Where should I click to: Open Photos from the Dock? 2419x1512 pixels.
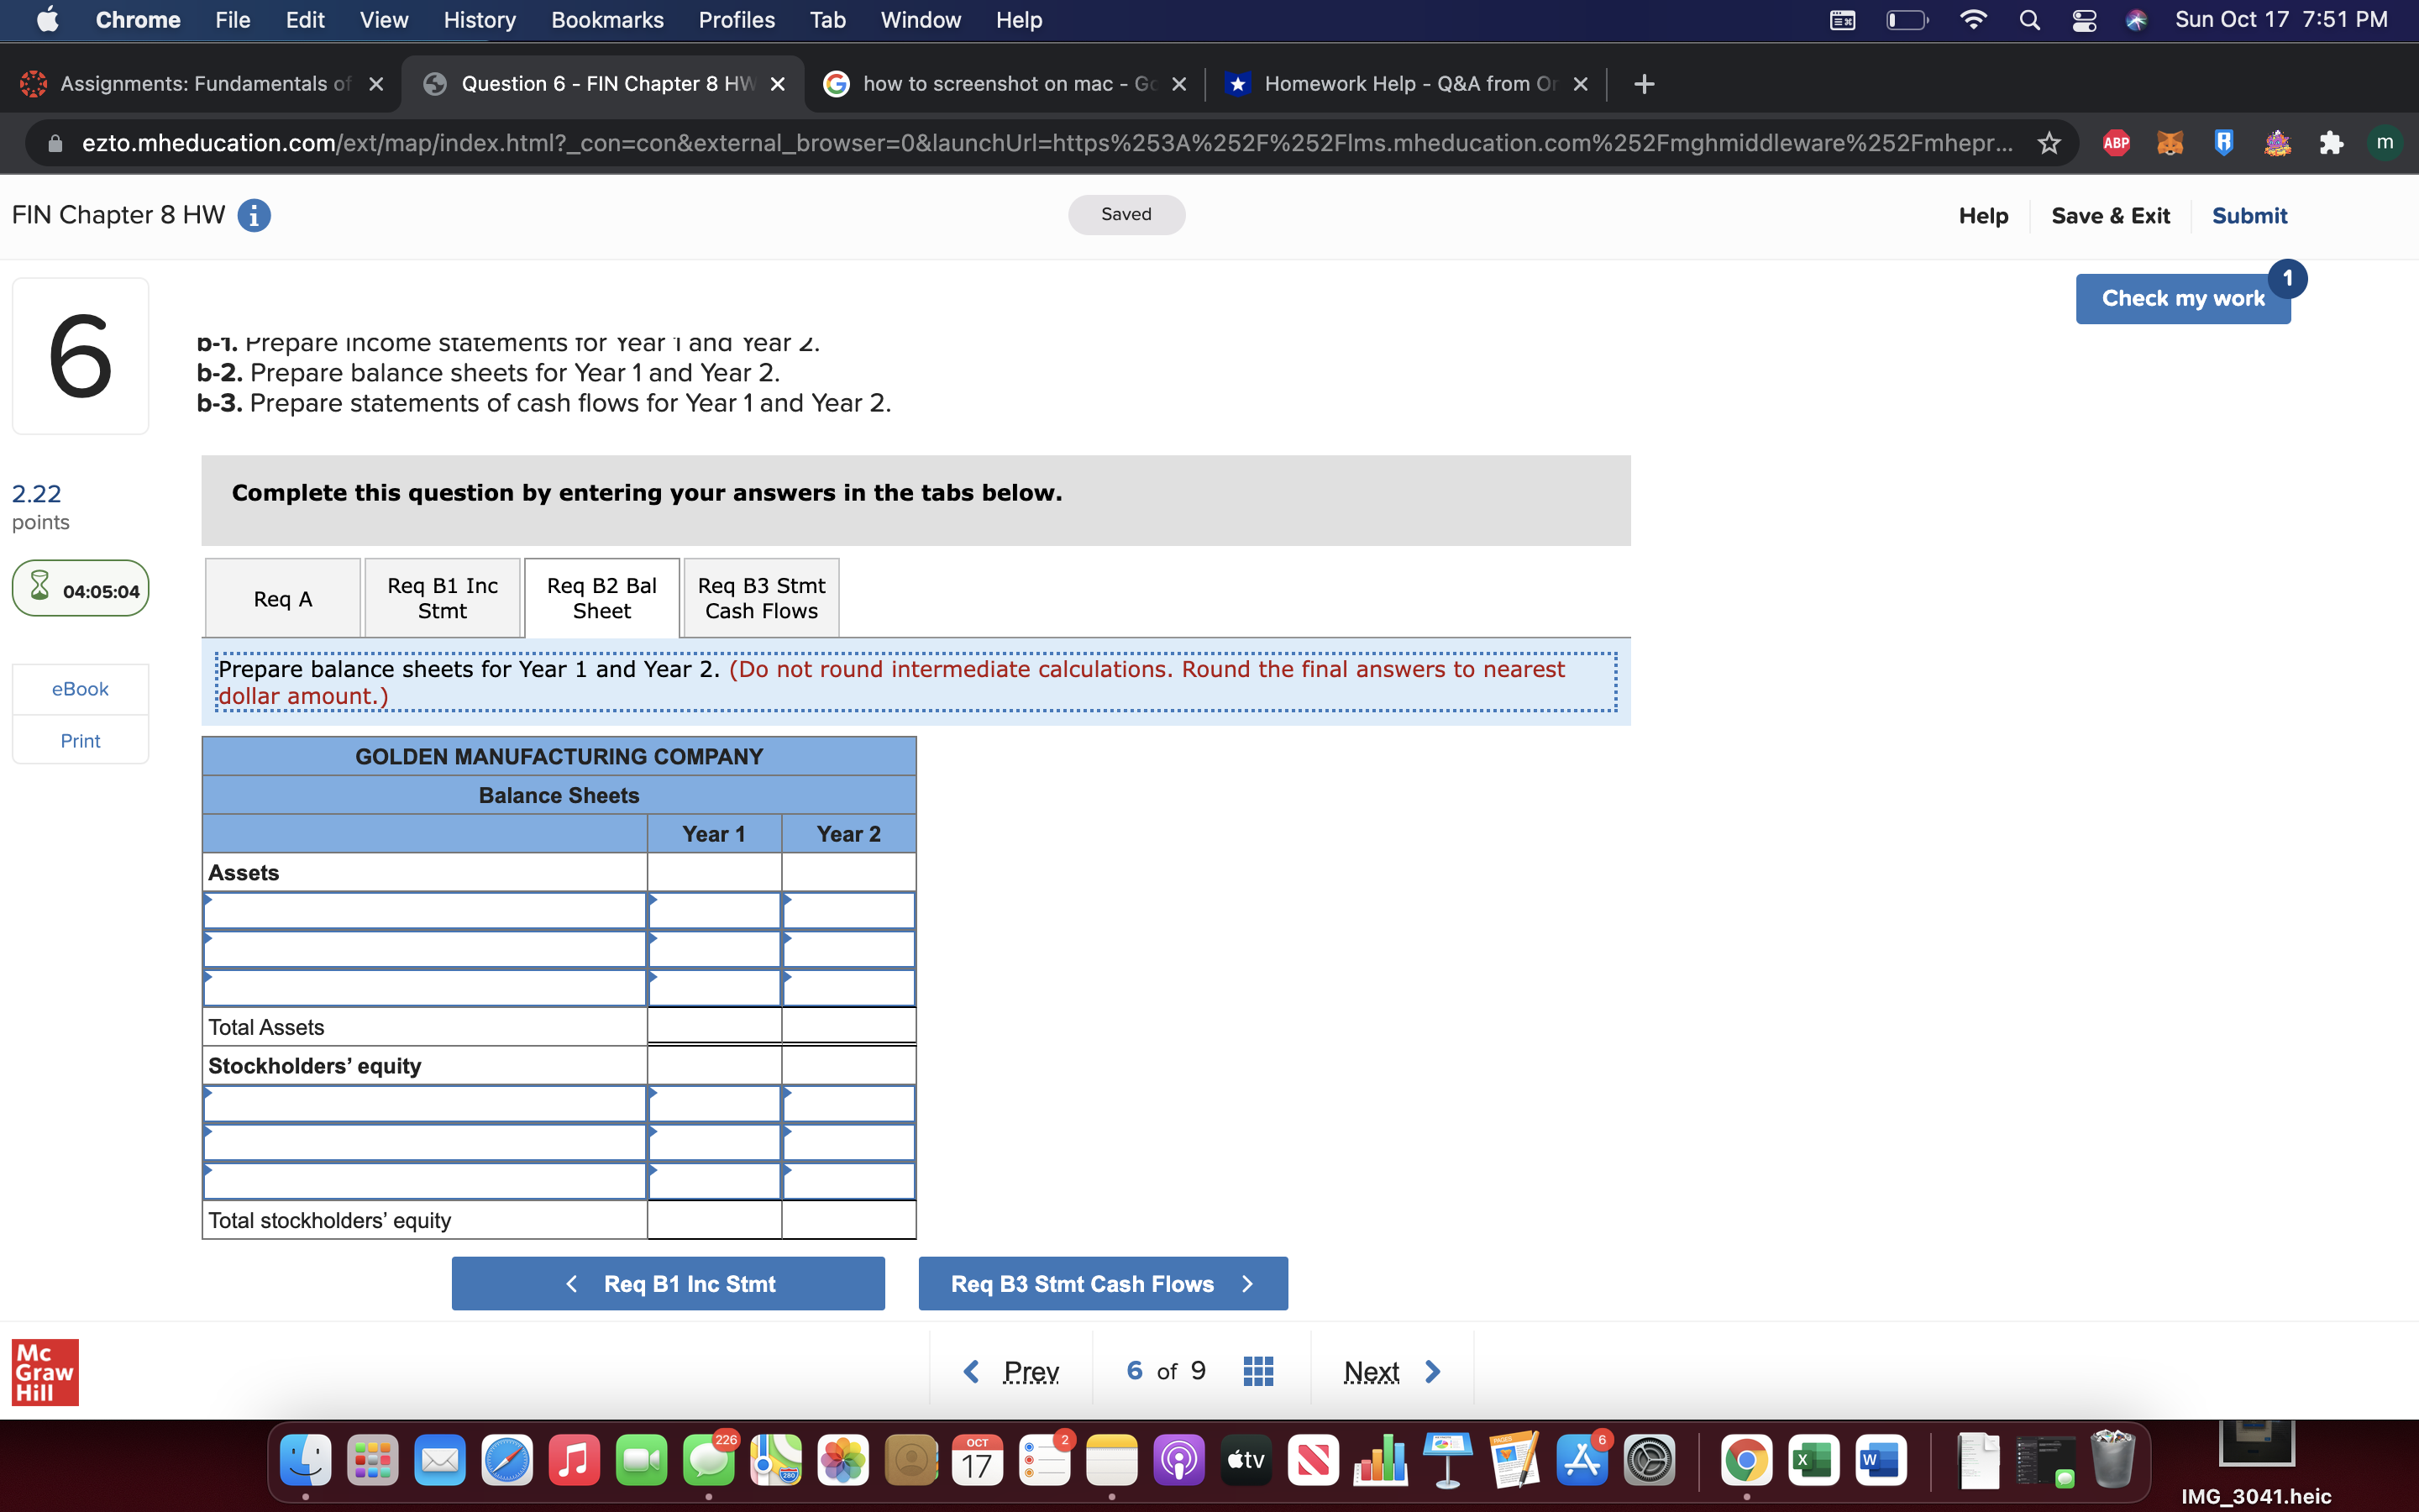pyautogui.click(x=842, y=1460)
